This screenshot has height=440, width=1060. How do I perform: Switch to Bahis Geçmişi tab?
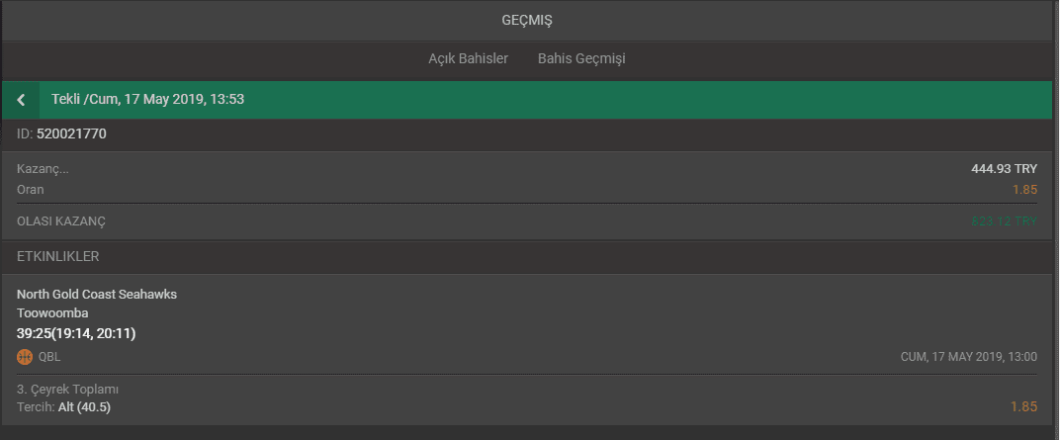click(581, 58)
